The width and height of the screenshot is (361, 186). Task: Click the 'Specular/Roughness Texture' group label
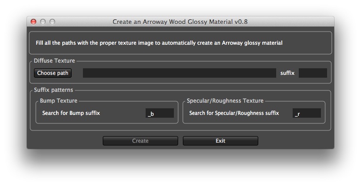tap(225, 101)
